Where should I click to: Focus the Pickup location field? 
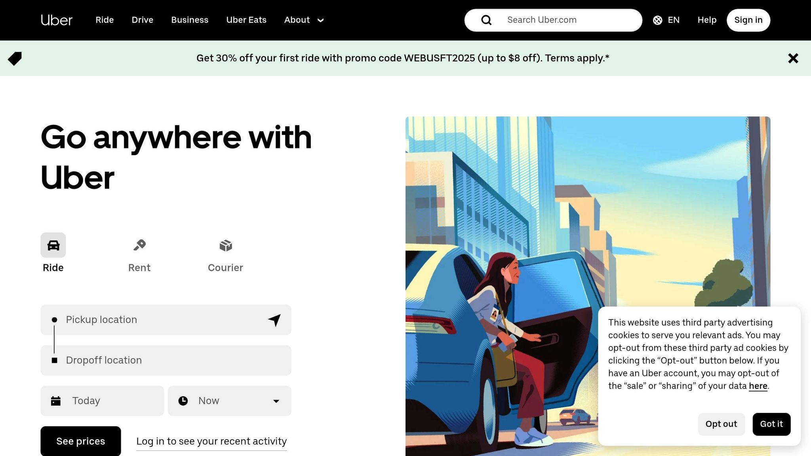pyautogui.click(x=166, y=320)
